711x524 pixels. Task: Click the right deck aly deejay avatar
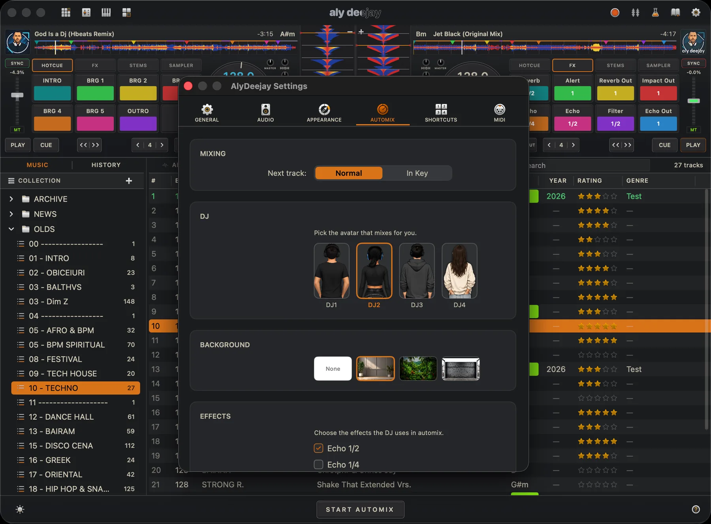pos(693,41)
